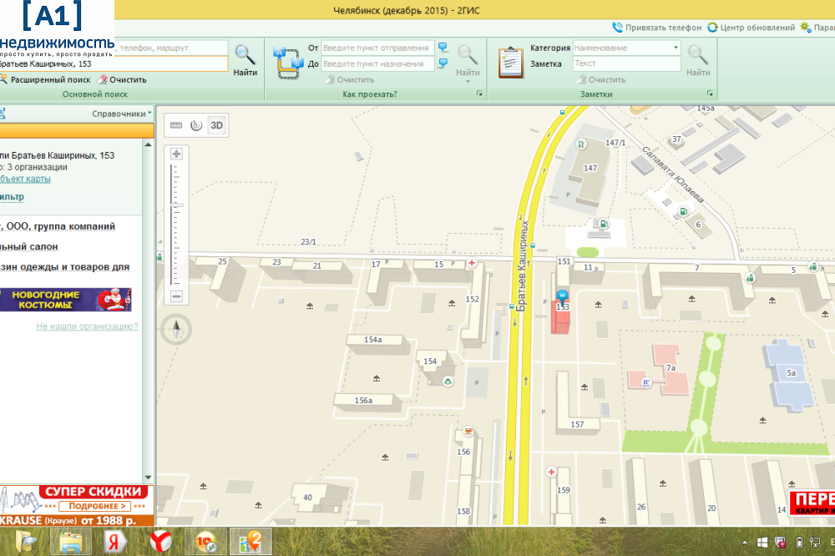The image size is (835, 556).
Task: Click the bus stop icon by building 151
Action: click(x=533, y=246)
